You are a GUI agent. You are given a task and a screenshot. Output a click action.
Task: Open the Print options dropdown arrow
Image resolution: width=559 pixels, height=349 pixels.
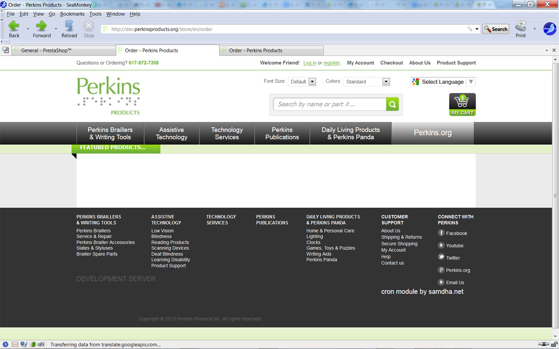[x=534, y=29]
